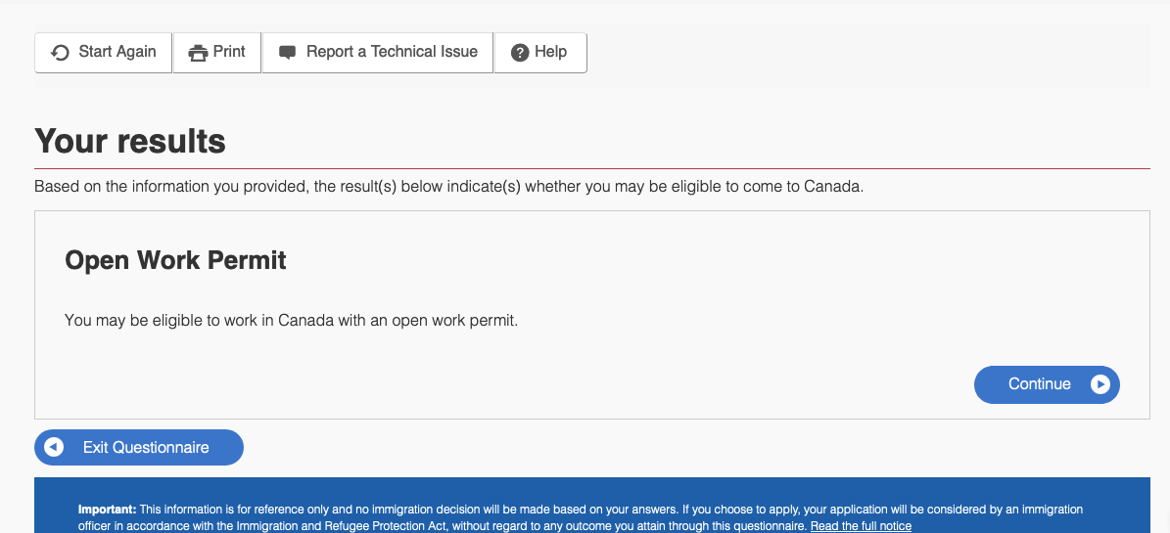Click the Open Work Permit heading
1170x533 pixels.
[175, 260]
